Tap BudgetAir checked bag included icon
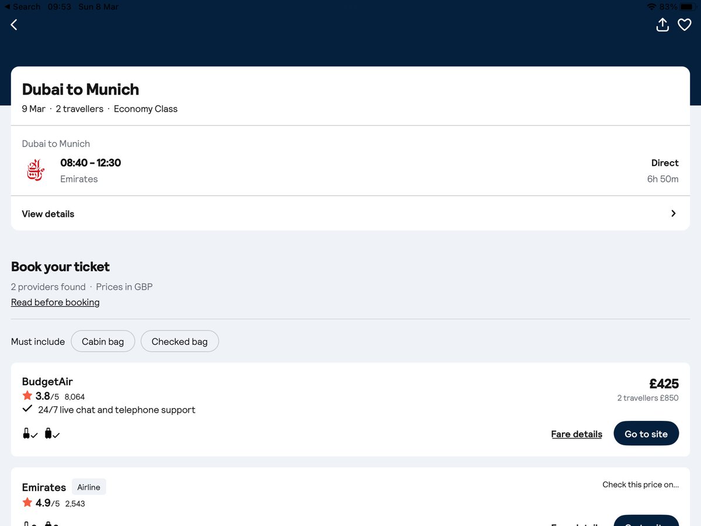Image resolution: width=701 pixels, height=526 pixels. tap(52, 434)
